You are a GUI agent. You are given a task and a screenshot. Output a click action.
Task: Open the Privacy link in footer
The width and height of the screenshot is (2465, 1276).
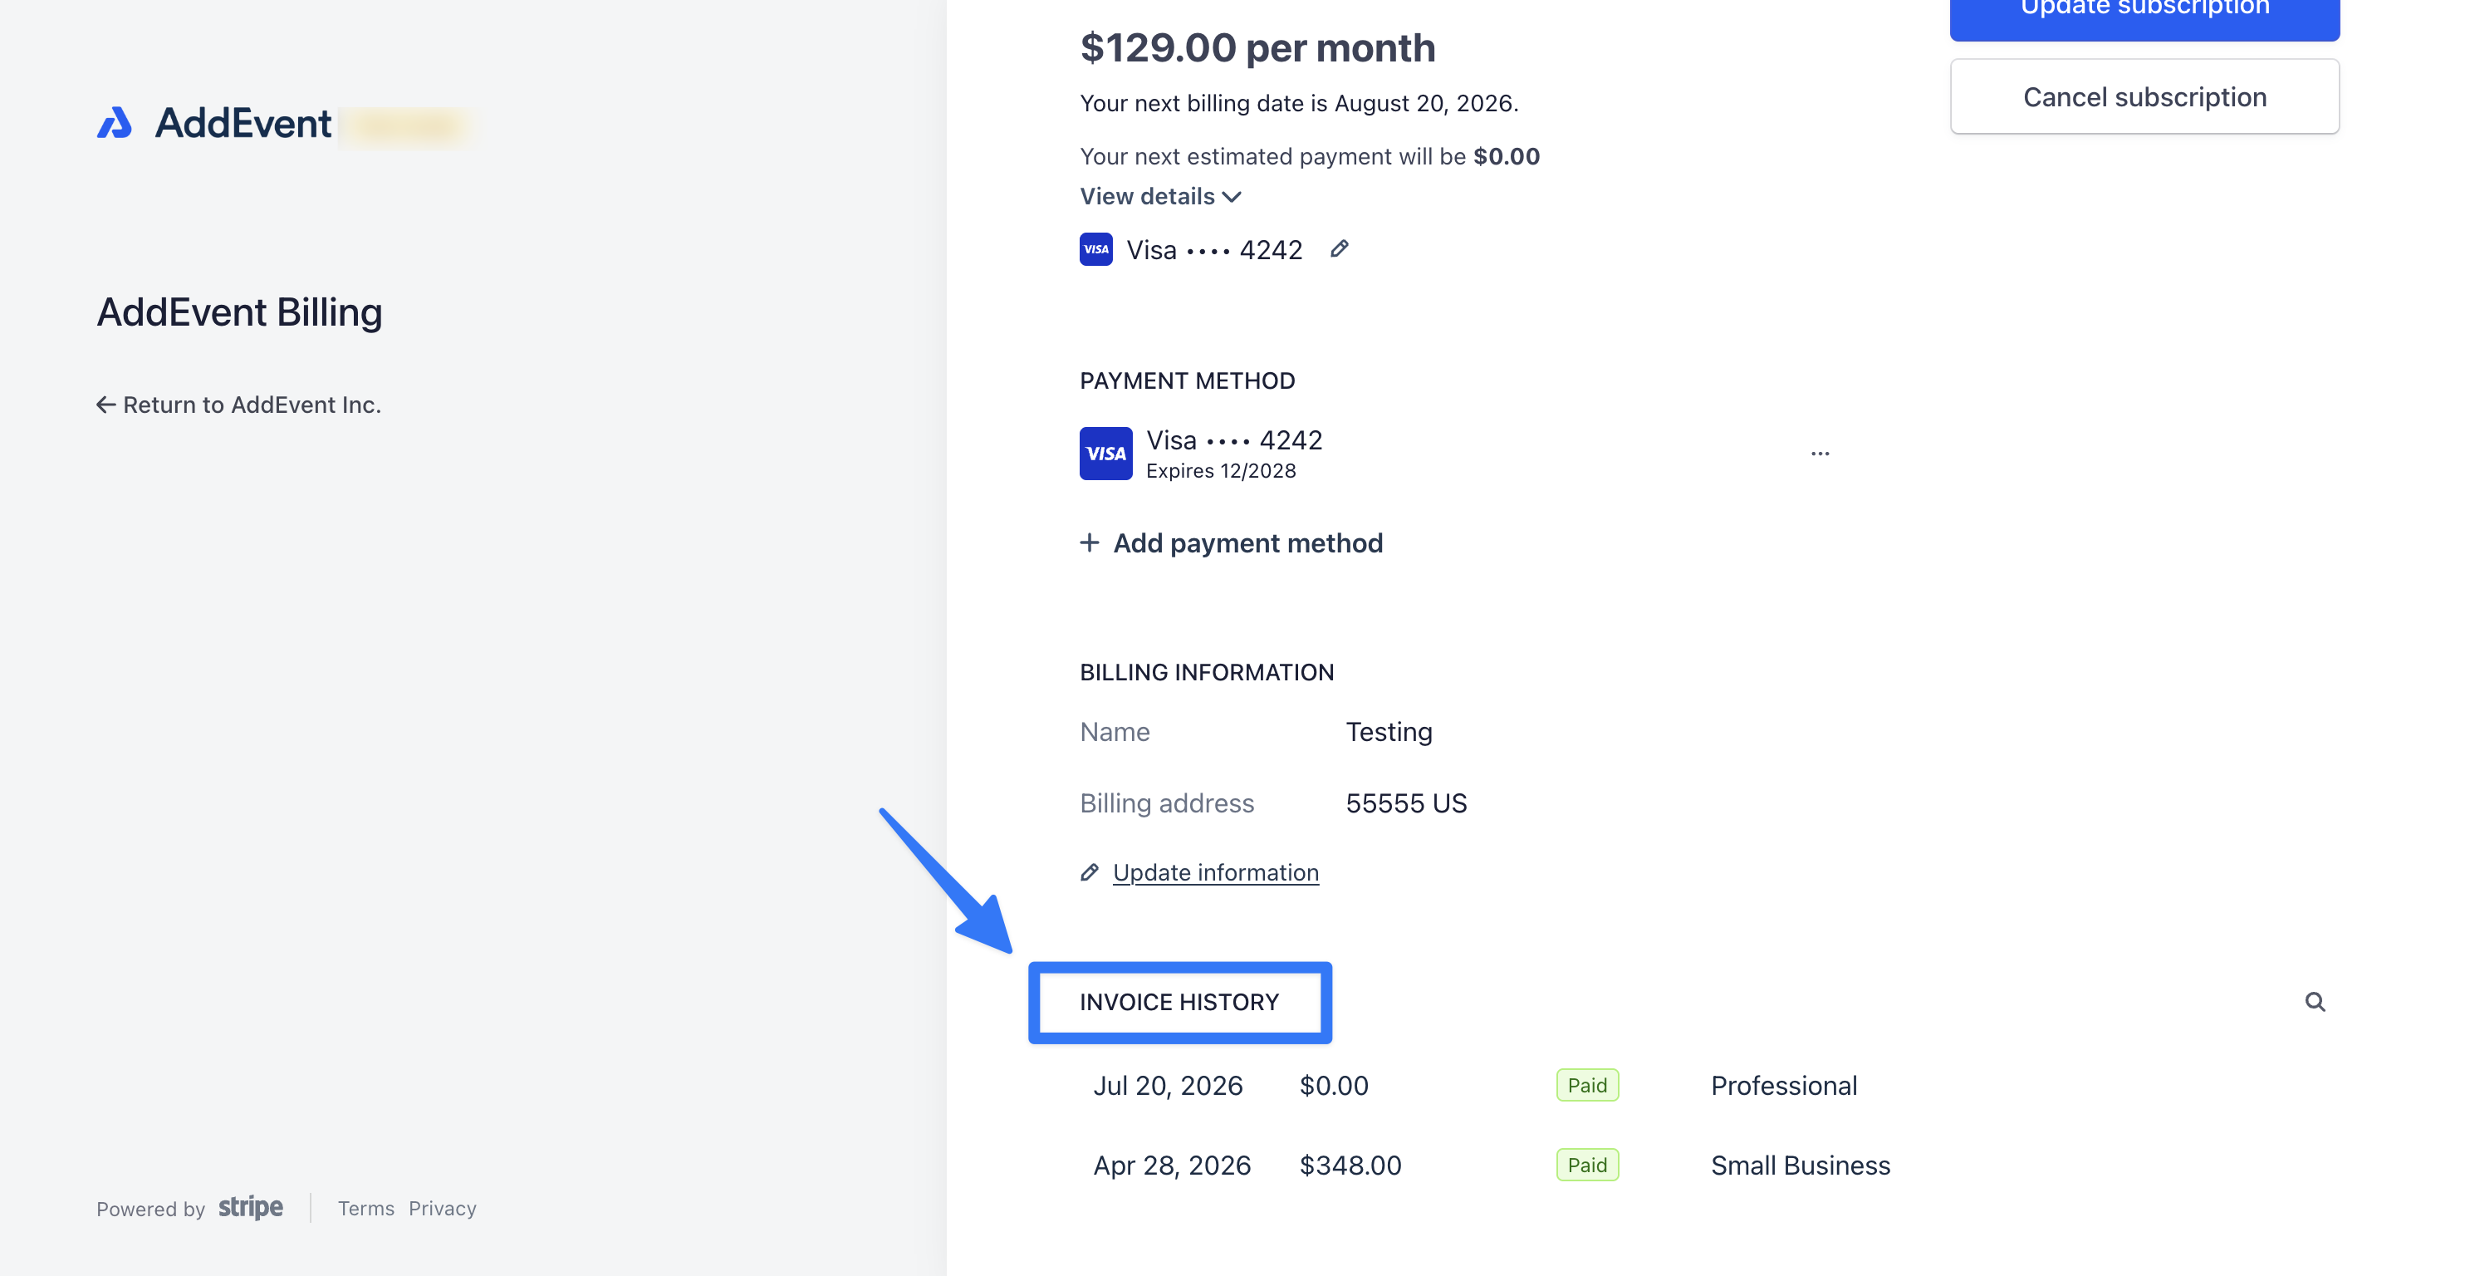coord(442,1208)
